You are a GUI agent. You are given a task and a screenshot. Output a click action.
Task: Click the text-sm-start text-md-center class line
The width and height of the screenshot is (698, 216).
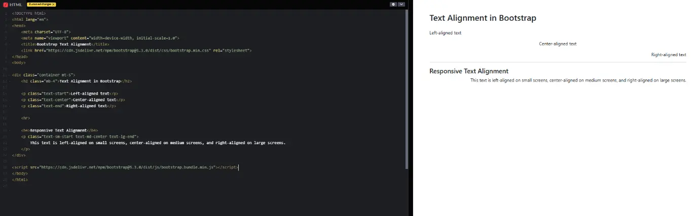coord(80,137)
